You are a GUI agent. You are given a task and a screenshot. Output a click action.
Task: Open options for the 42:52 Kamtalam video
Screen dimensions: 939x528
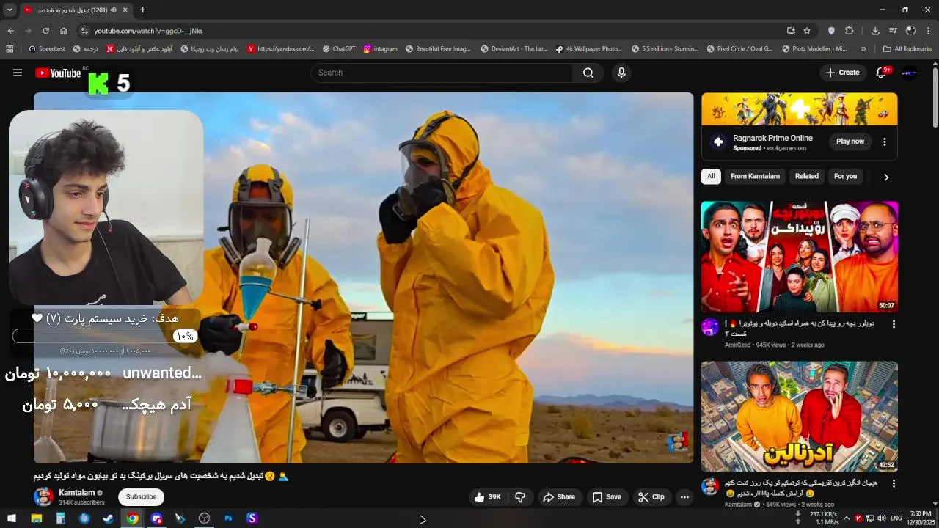click(x=894, y=484)
